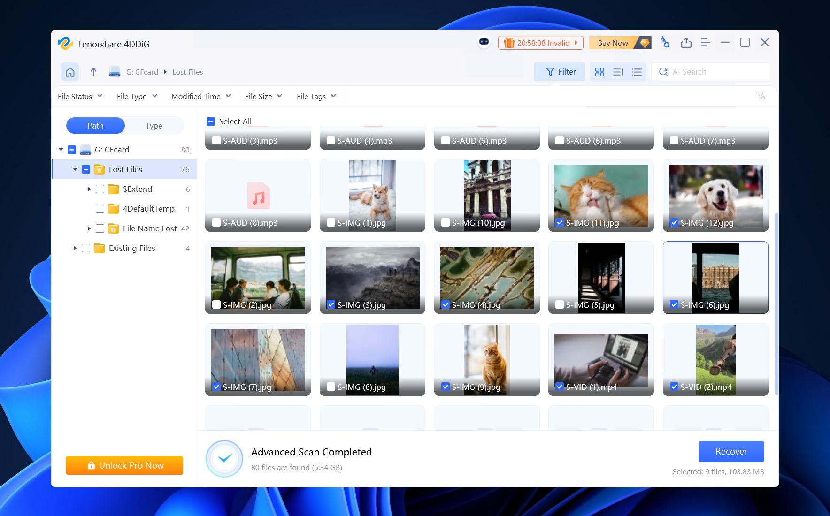Open the File Type filter dropdown
830x516 pixels.
pyautogui.click(x=137, y=96)
